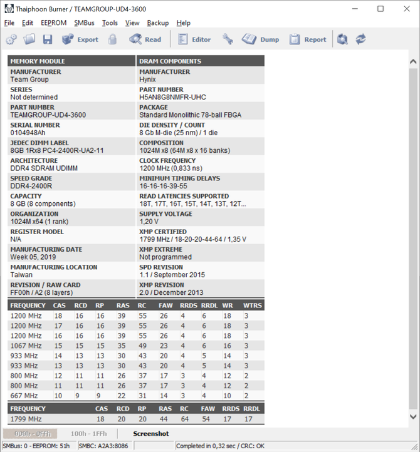
Task: Click the revision value FF00h / A2 (8 layers)
Action: [41, 292]
